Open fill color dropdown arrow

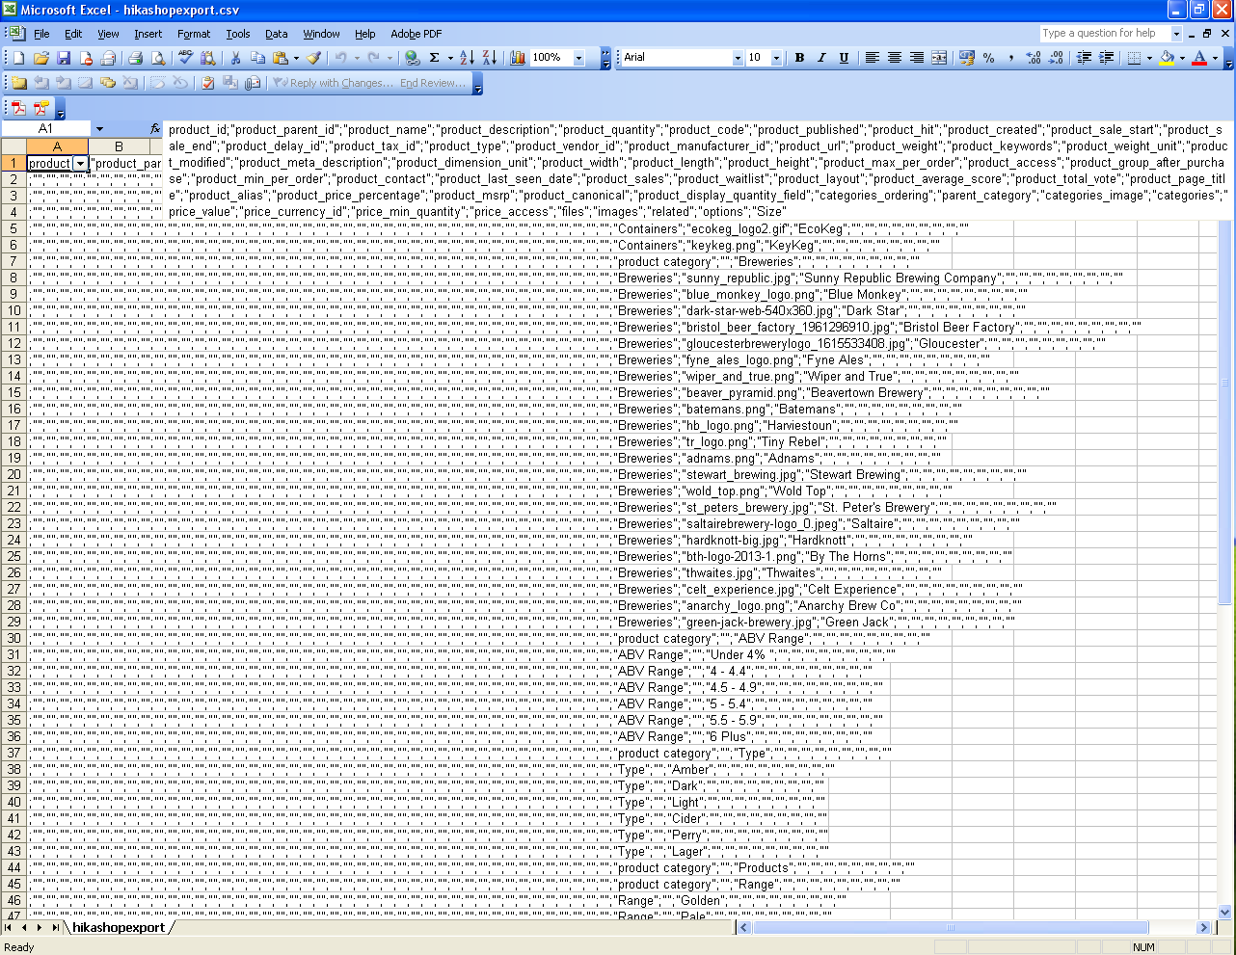coord(1182,58)
